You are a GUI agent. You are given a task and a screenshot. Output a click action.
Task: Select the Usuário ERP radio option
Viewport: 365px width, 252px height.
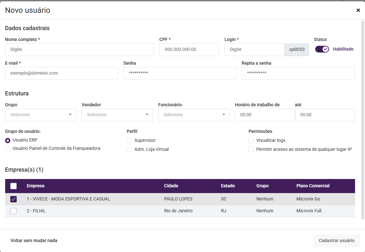pyautogui.click(x=8, y=140)
